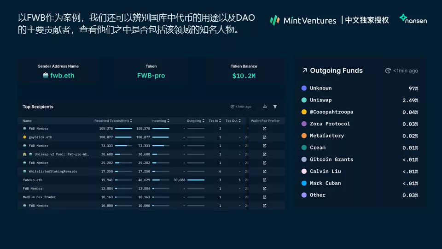Image resolution: width=442 pixels, height=249 pixels.
Task: Sort by Txs Out column
Action: pyautogui.click(x=233, y=121)
